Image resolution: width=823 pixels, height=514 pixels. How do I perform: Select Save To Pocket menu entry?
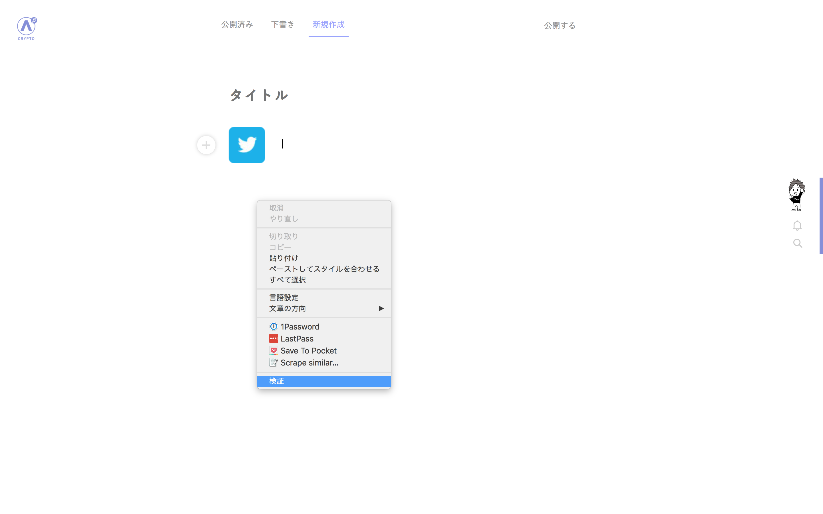(308, 350)
